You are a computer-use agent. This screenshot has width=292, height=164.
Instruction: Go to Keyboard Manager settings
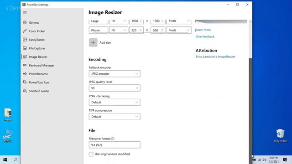(x=42, y=66)
